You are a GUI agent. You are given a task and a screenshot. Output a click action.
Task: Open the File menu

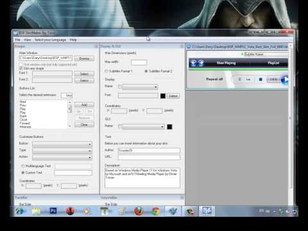pyautogui.click(x=17, y=40)
